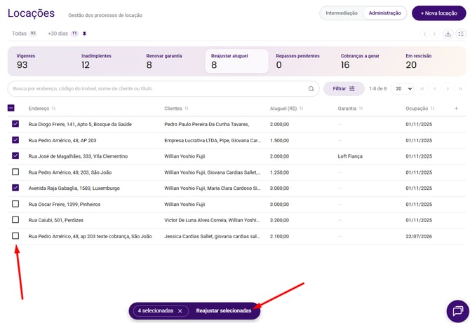This screenshot has width=470, height=323.
Task: Click the 22/07/2026 occupation date
Action: (419, 237)
